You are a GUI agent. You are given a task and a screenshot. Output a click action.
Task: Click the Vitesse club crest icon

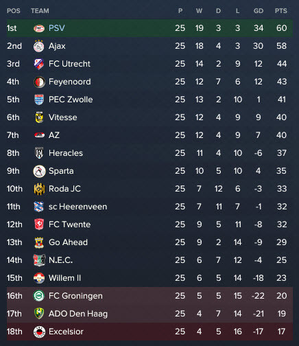pyautogui.click(x=39, y=117)
